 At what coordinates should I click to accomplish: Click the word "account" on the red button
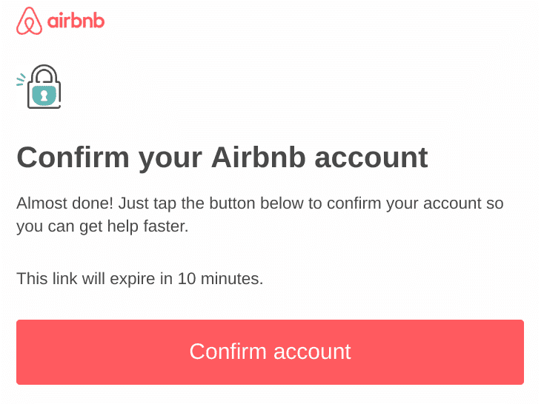312,352
